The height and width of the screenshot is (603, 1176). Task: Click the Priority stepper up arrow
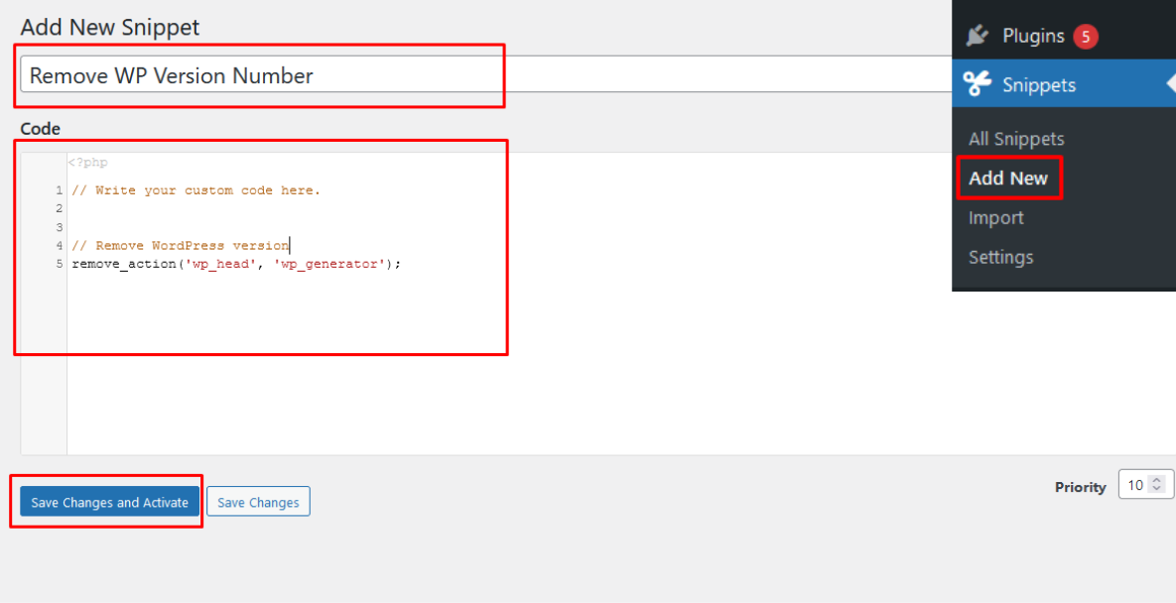click(1157, 479)
